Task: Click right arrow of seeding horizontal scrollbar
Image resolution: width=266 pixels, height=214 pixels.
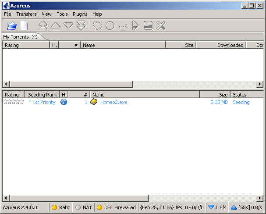Action: [x=260, y=198]
